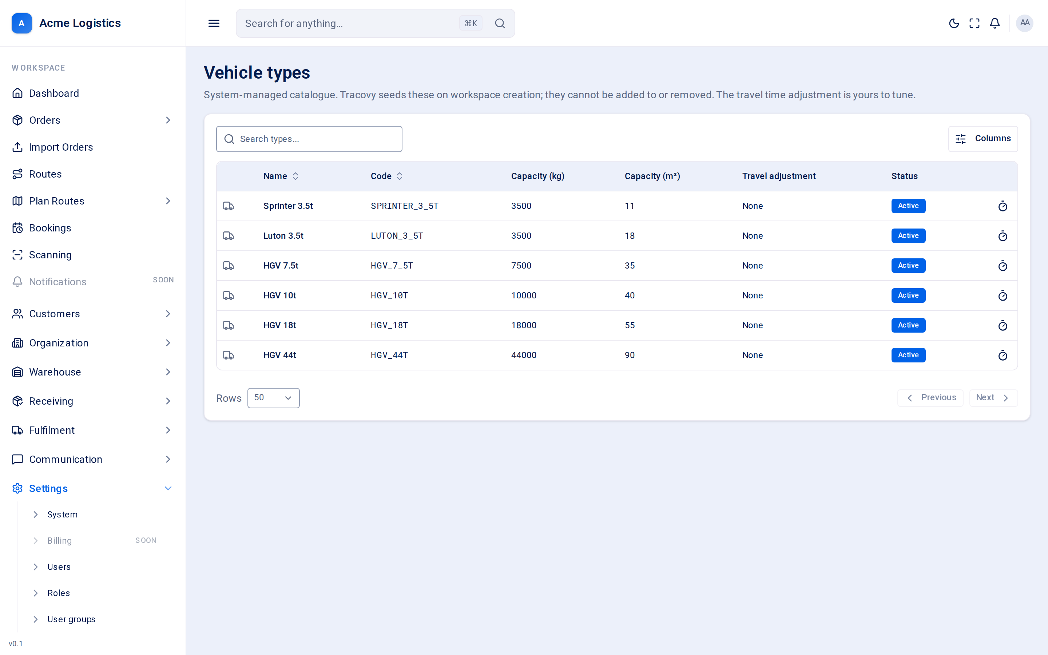Sort table by Name column

(281, 176)
